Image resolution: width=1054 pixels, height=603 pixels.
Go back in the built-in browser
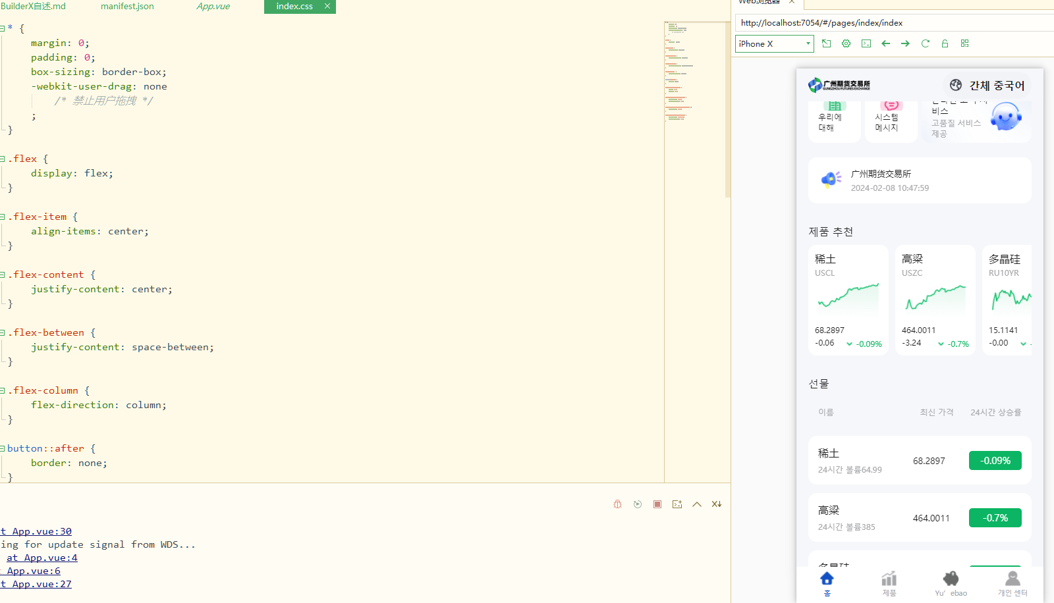[x=885, y=43]
